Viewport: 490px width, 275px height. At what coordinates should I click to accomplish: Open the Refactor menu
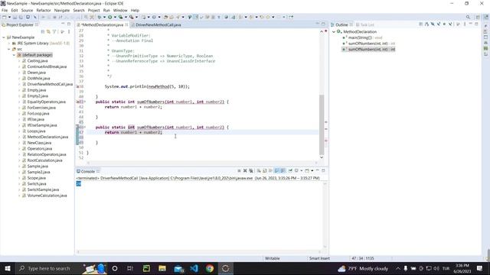(44, 10)
